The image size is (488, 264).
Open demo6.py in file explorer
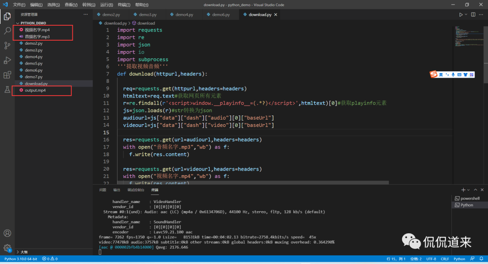pyautogui.click(x=33, y=70)
